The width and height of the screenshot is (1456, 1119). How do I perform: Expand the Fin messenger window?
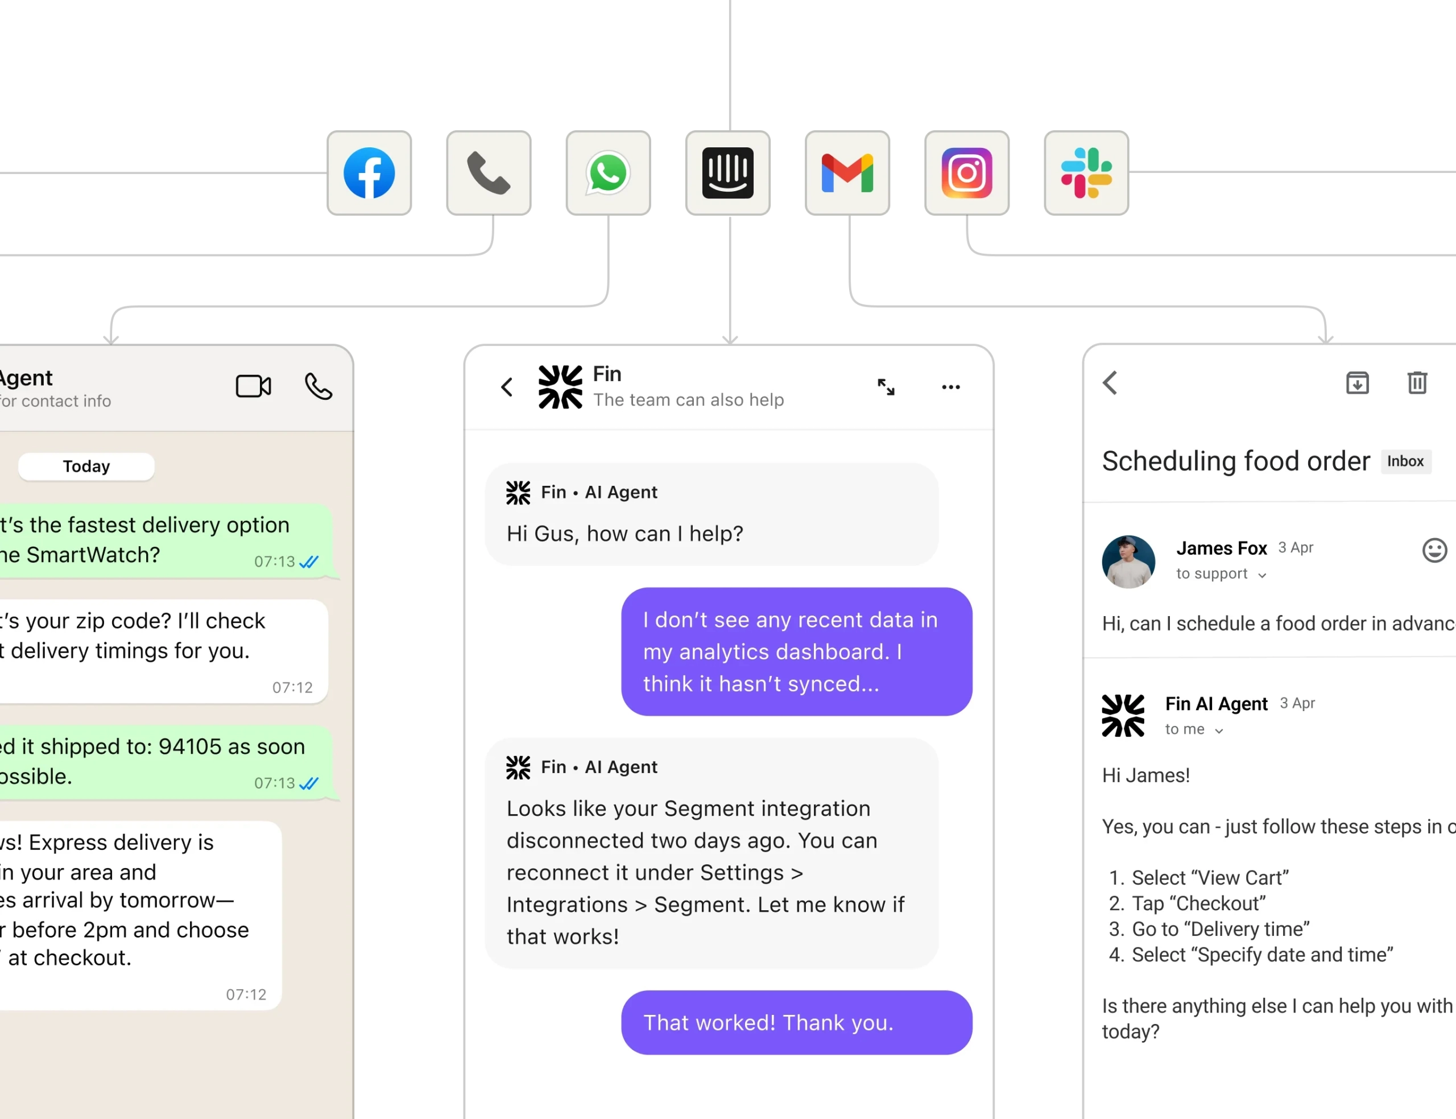(886, 387)
